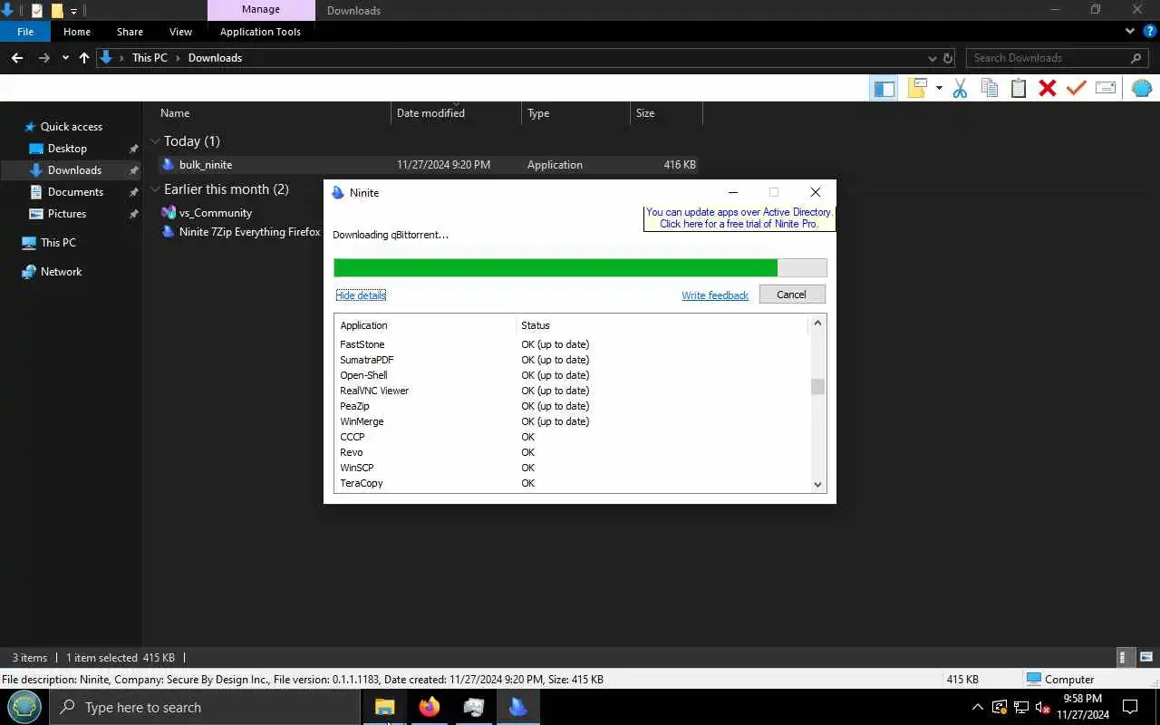The image size is (1160, 725).
Task: Open Customize Quick Access Toolbar dropdown
Action: point(74,11)
